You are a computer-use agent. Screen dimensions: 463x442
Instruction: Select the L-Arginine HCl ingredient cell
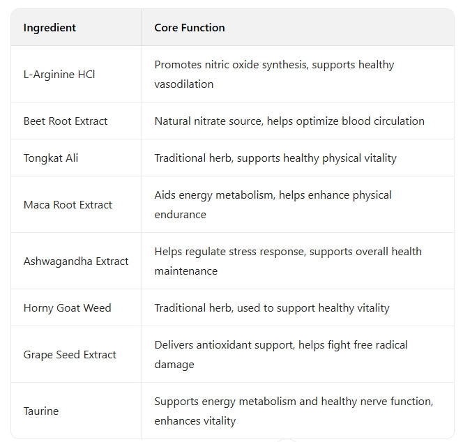pos(59,75)
